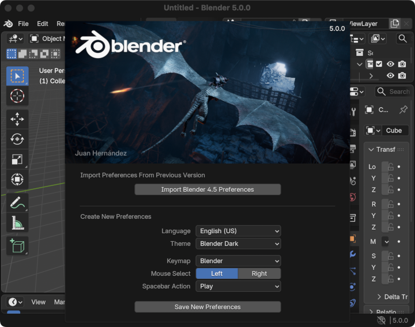
Task: Click the Add Cube tool
Action: pos(17,246)
